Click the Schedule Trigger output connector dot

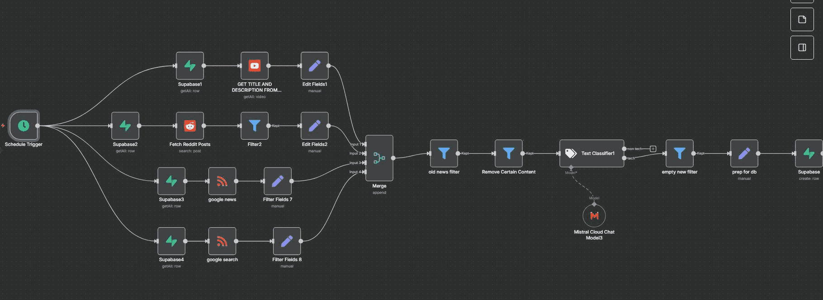[38, 126]
